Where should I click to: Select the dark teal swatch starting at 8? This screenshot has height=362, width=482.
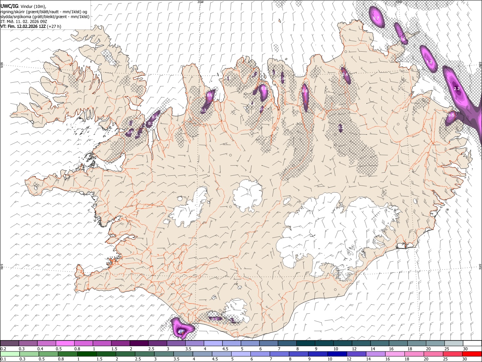tap(305, 344)
